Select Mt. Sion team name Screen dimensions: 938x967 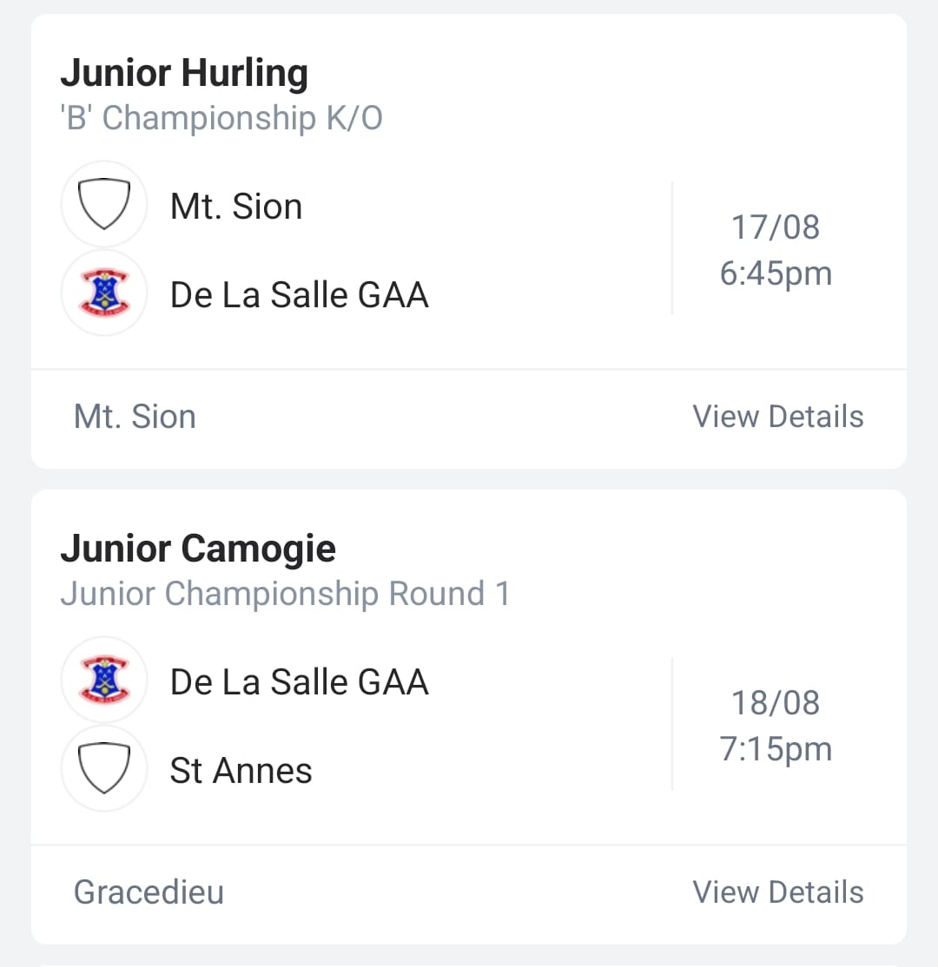pos(236,206)
